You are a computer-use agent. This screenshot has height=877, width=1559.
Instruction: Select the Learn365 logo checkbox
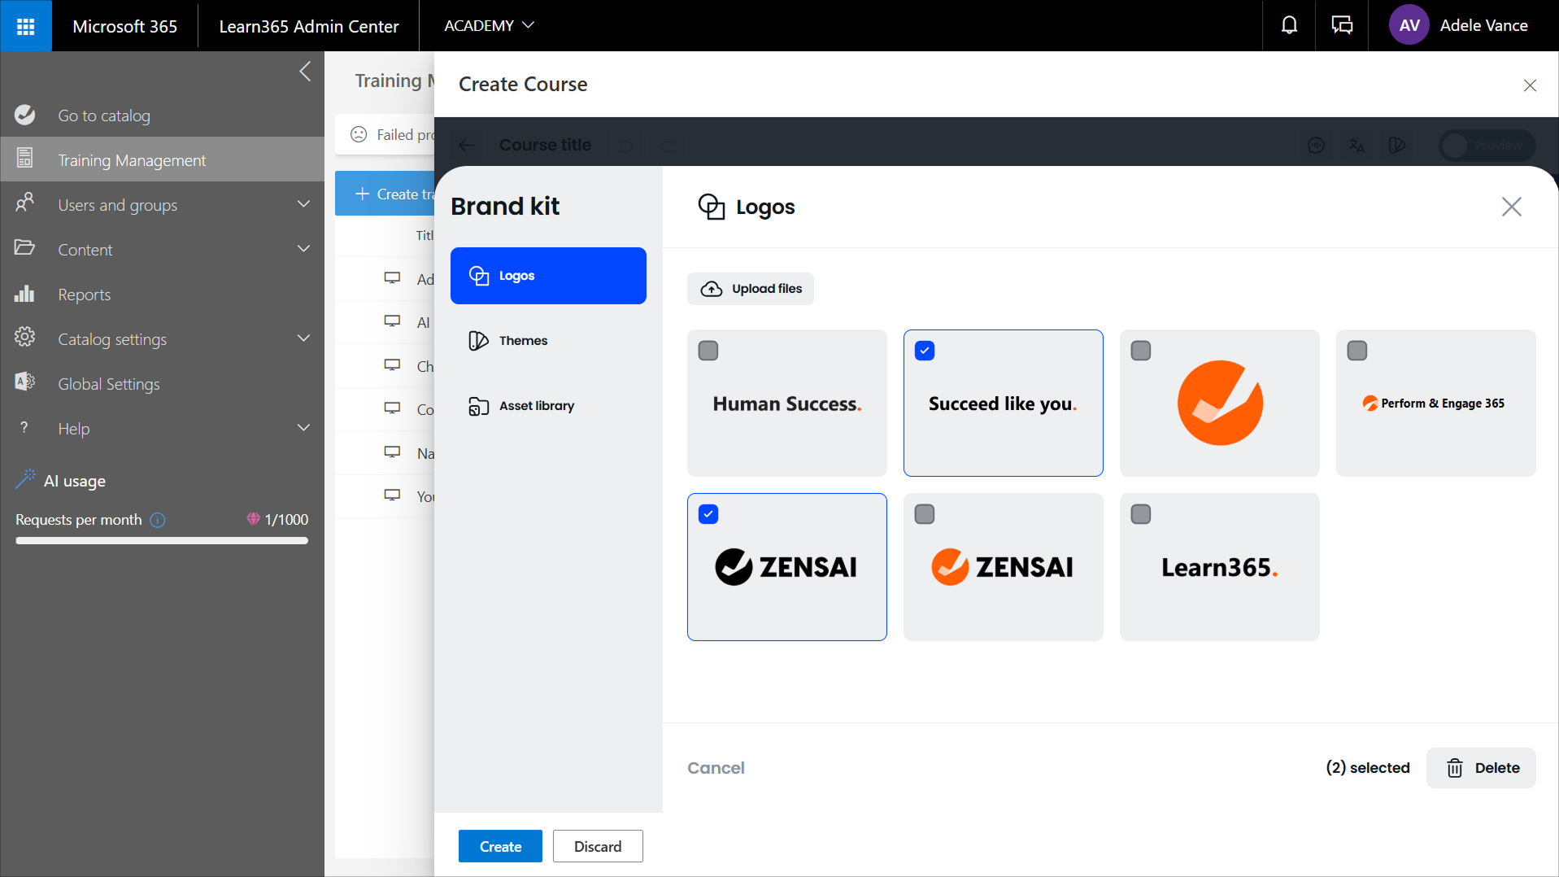point(1141,514)
